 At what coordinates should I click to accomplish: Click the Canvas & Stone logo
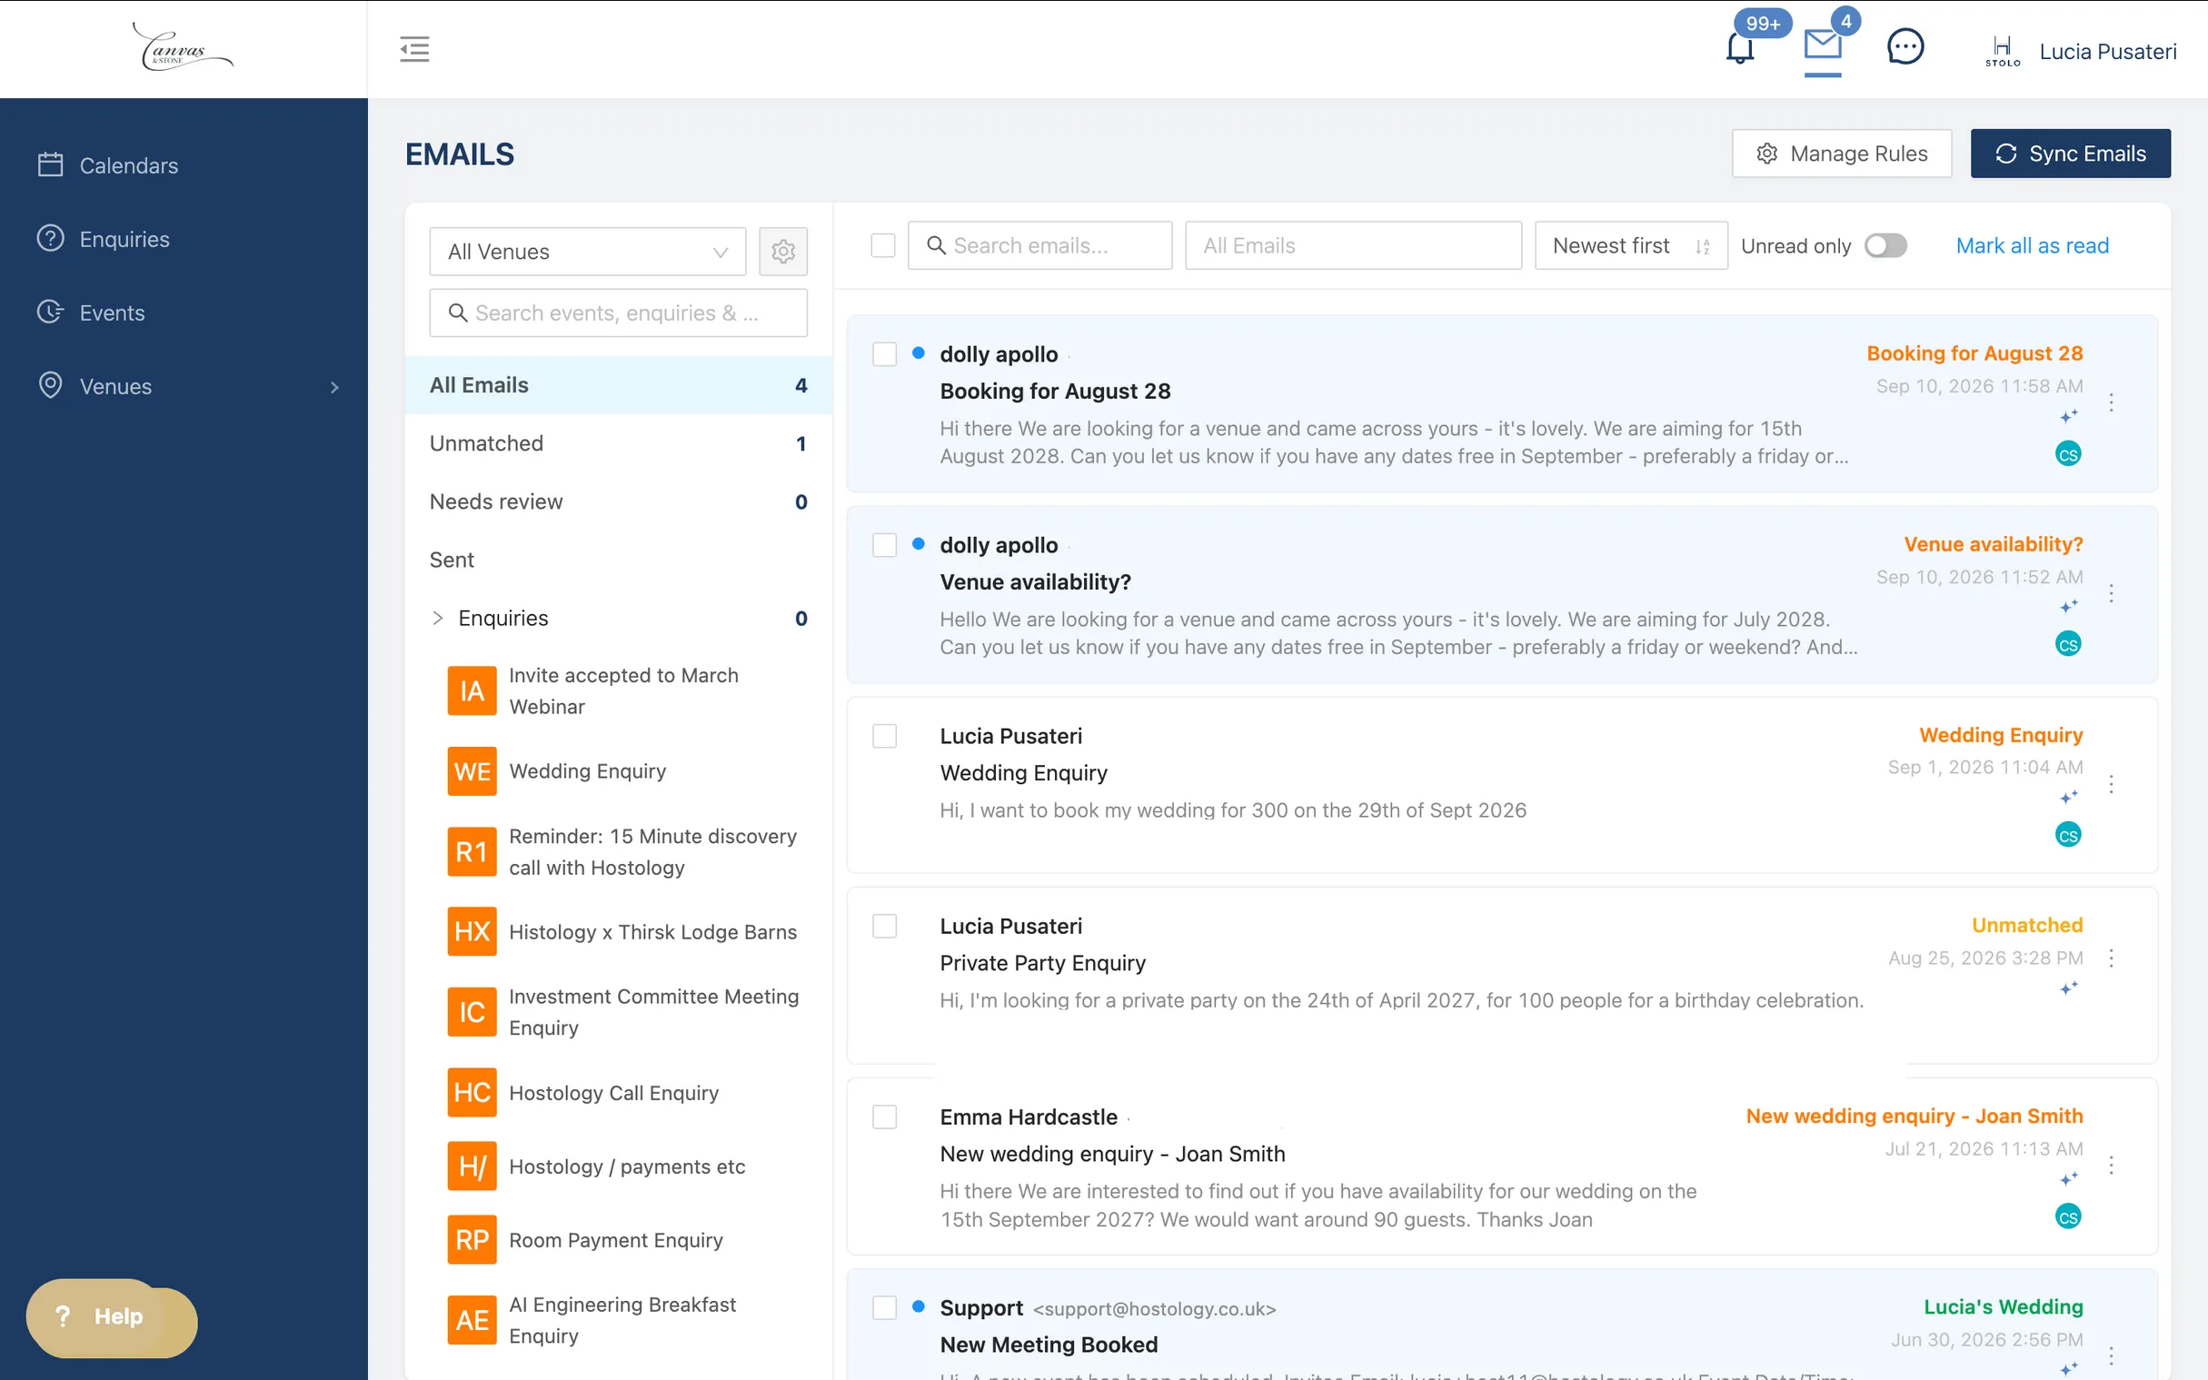183,45
